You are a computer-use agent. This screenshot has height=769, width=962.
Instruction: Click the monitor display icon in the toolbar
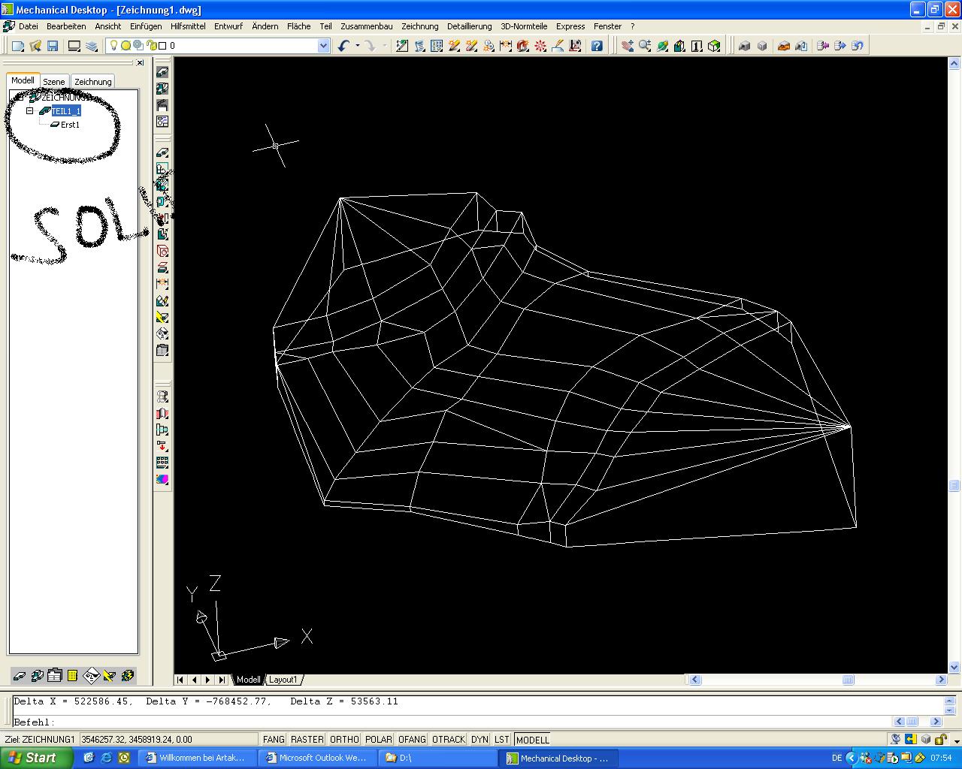pyautogui.click(x=74, y=46)
